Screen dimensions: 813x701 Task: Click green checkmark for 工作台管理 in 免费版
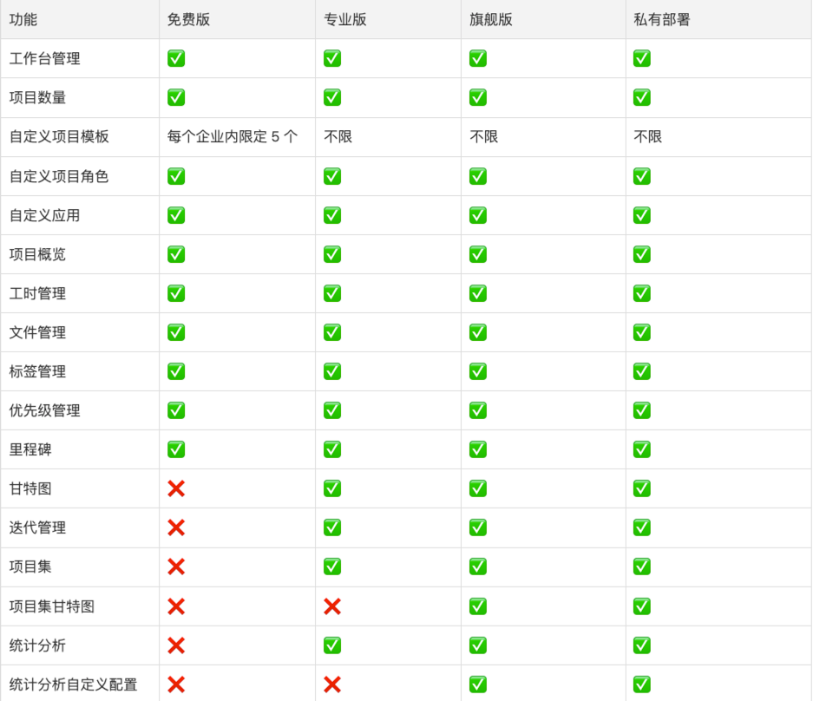[x=176, y=58]
